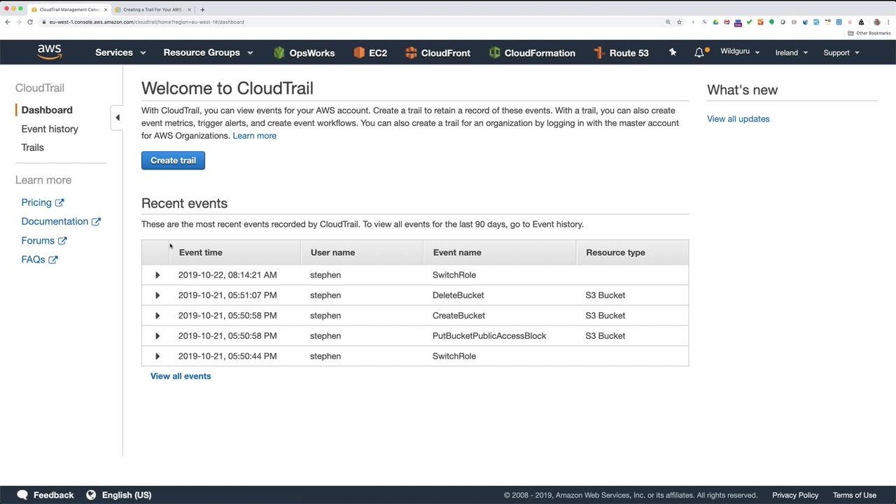The image size is (896, 504).
Task: Click the browser address bar
Action: click(350, 22)
